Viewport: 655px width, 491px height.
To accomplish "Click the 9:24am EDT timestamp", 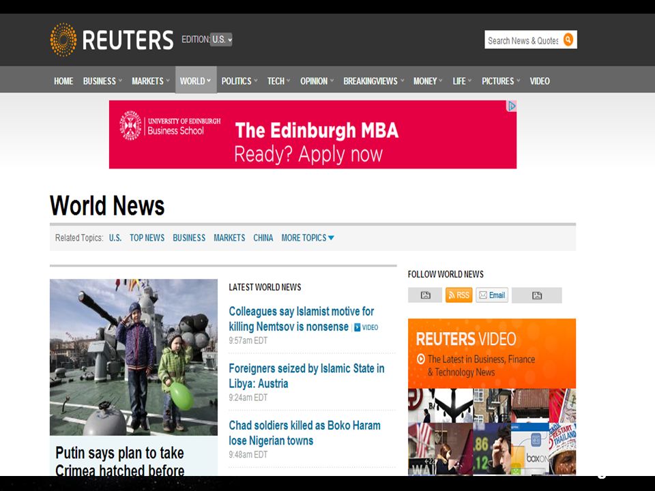I will [x=248, y=398].
